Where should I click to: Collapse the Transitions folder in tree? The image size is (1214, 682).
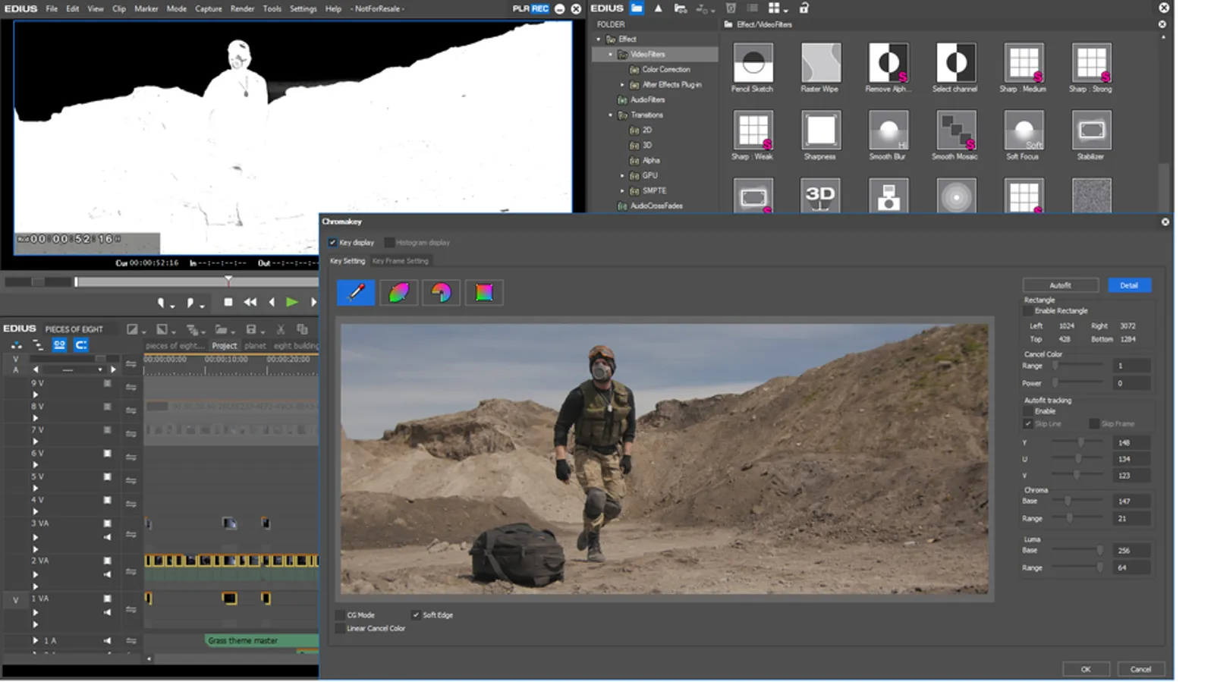610,115
